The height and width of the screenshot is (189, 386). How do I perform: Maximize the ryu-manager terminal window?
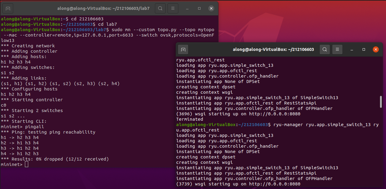point(364,49)
